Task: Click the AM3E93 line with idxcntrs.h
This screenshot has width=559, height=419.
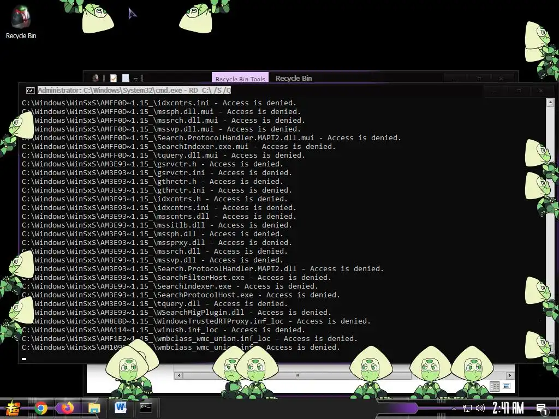Action: tap(154, 199)
